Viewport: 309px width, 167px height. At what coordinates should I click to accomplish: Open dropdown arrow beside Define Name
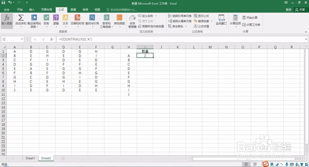pos(156,16)
